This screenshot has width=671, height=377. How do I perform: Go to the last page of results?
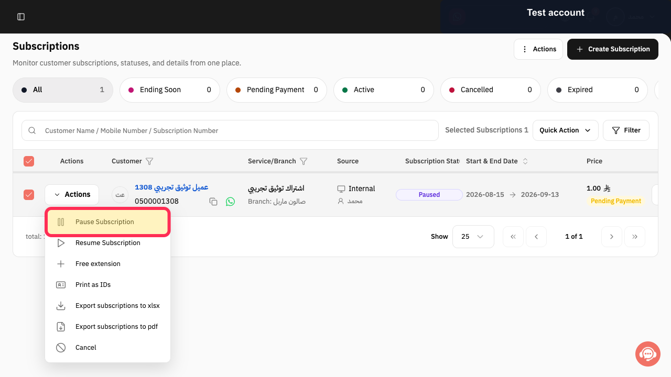click(635, 237)
